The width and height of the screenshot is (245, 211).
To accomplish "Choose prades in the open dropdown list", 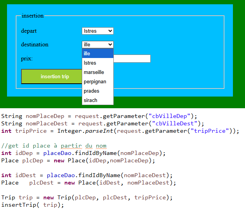I will 97,91.
